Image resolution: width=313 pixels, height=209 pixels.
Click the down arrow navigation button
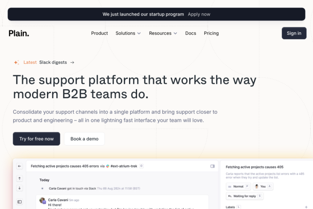[x=19, y=188]
